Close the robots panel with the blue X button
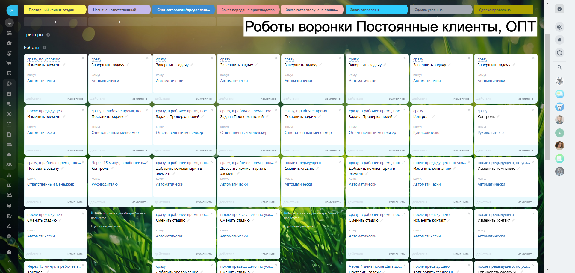The height and width of the screenshot is (273, 575). point(12,10)
